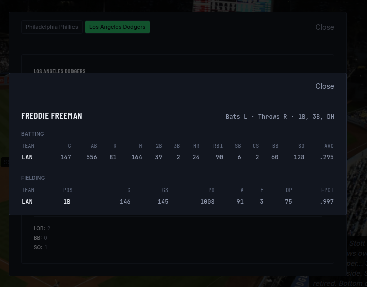Select Los Angeles Dodgers tab

(x=117, y=27)
